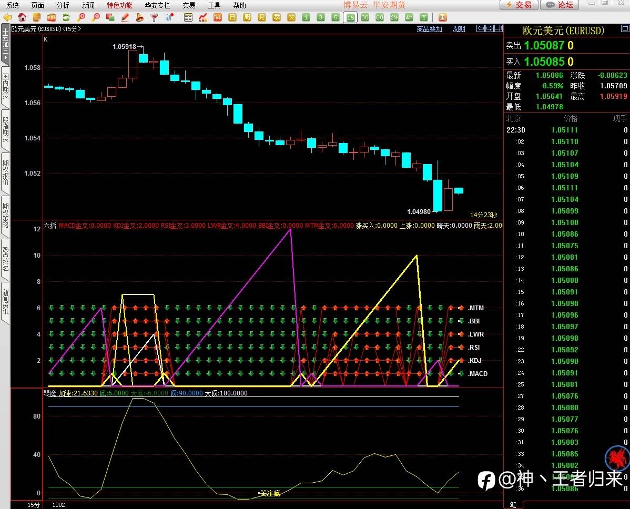Go to the home page icon
630x509 pixels.
click(x=22, y=17)
